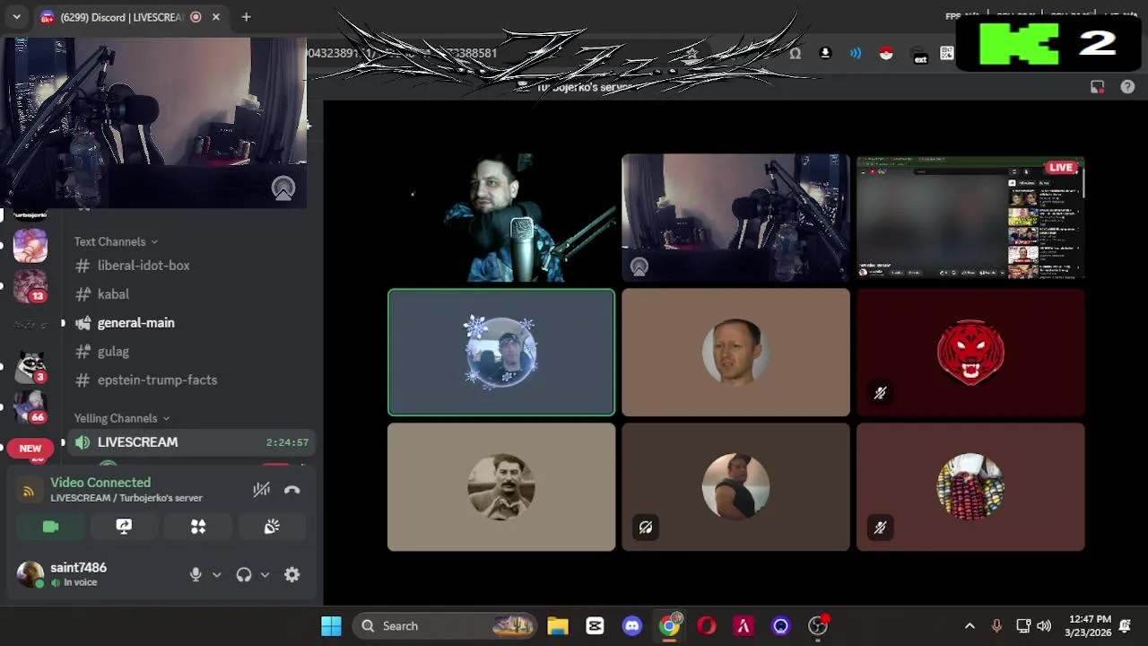The image size is (1148, 646).
Task: Open File Explorer from taskbar
Action: point(558,626)
